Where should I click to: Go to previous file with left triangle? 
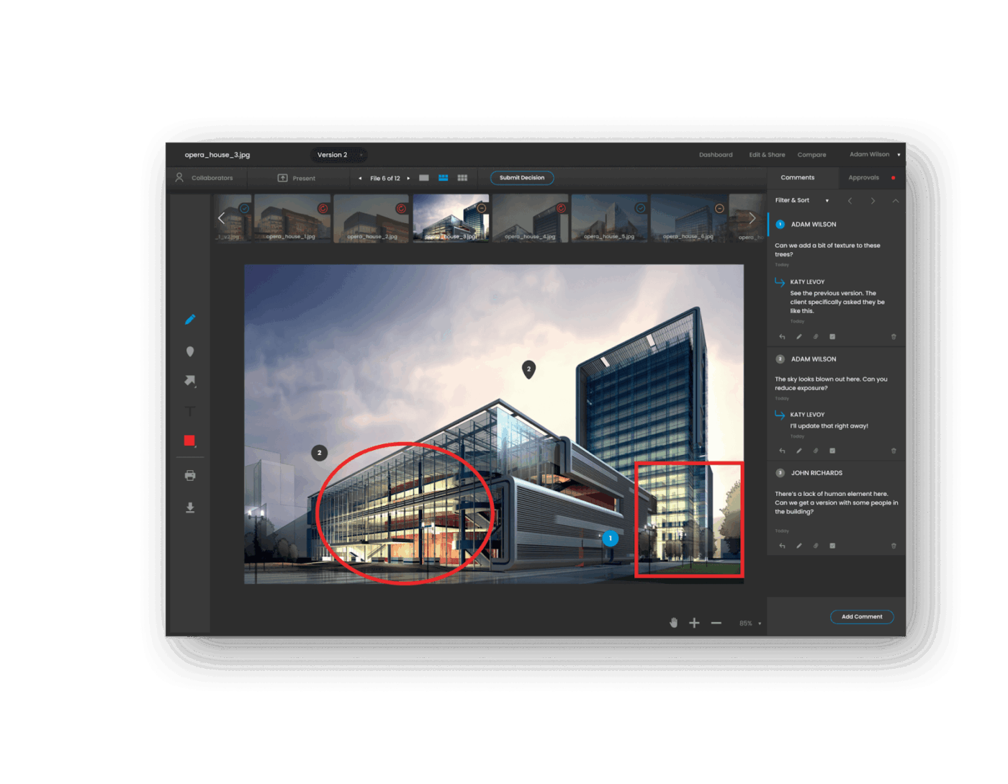pos(360,179)
